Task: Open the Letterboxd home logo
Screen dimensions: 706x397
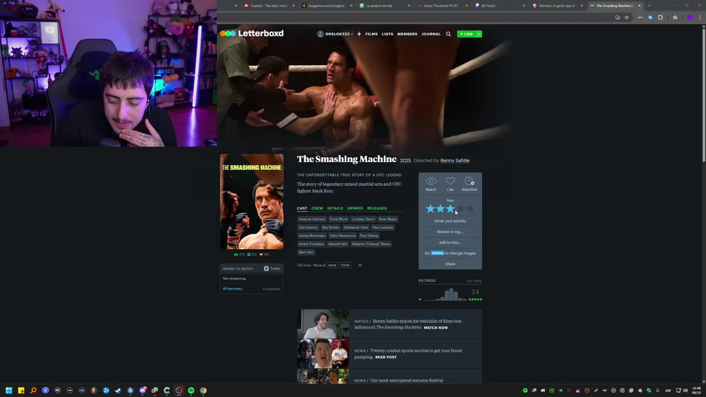Action: pyautogui.click(x=252, y=34)
